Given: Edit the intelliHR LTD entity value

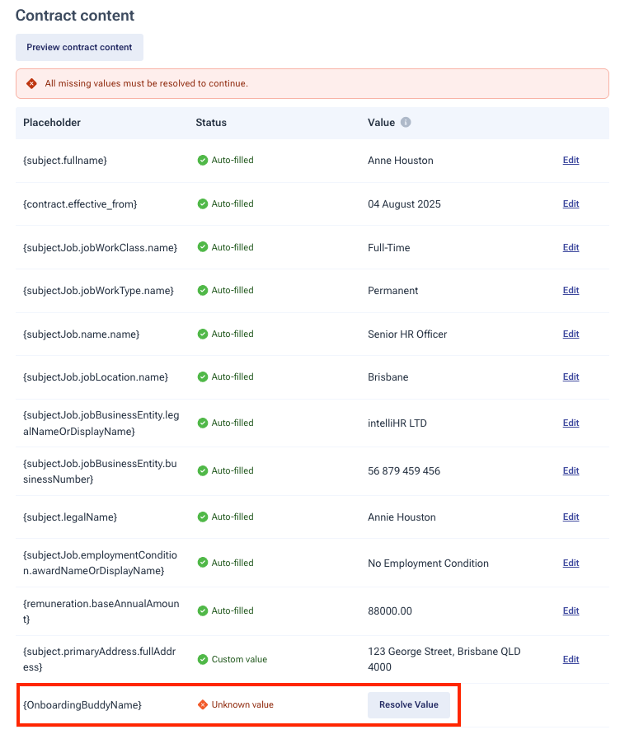Looking at the screenshot, I should [x=571, y=423].
